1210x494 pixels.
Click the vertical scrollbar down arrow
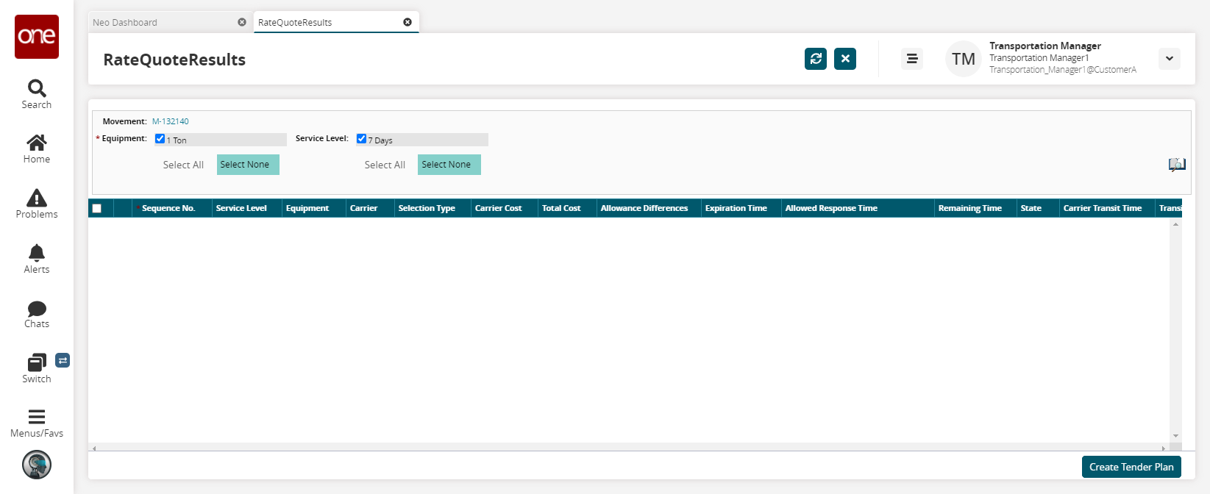point(1175,436)
